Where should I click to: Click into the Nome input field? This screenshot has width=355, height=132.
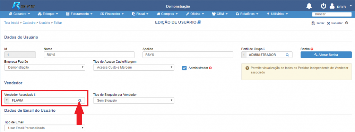click(89, 55)
